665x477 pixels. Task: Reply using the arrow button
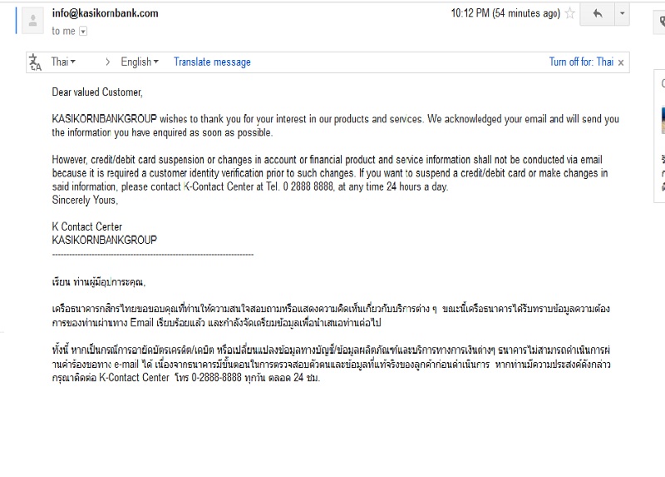coord(597,14)
